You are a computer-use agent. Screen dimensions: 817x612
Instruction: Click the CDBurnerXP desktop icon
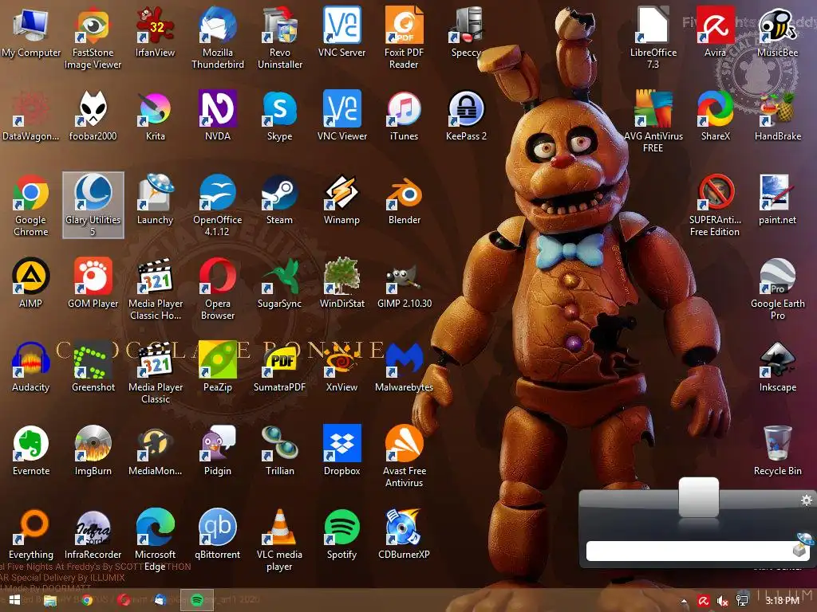point(404,535)
